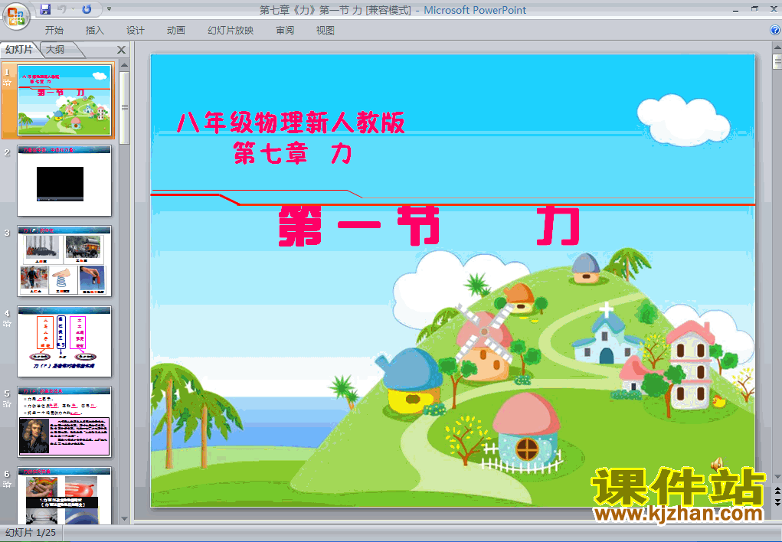Open the 审阅 ribbon tab

pyautogui.click(x=285, y=31)
